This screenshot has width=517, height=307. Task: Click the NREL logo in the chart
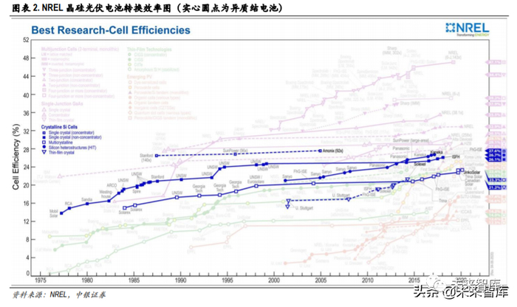(468, 30)
